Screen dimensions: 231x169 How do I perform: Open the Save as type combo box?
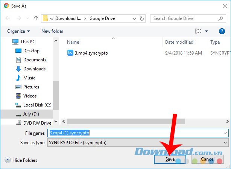click(x=138, y=143)
